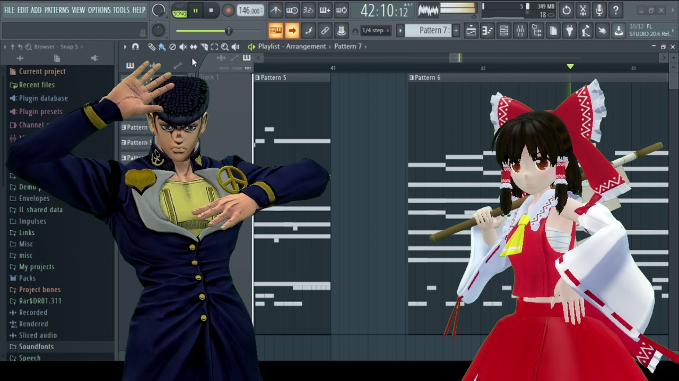Click the tempo tapper icon
679x381 pixels.
[x=586, y=31]
